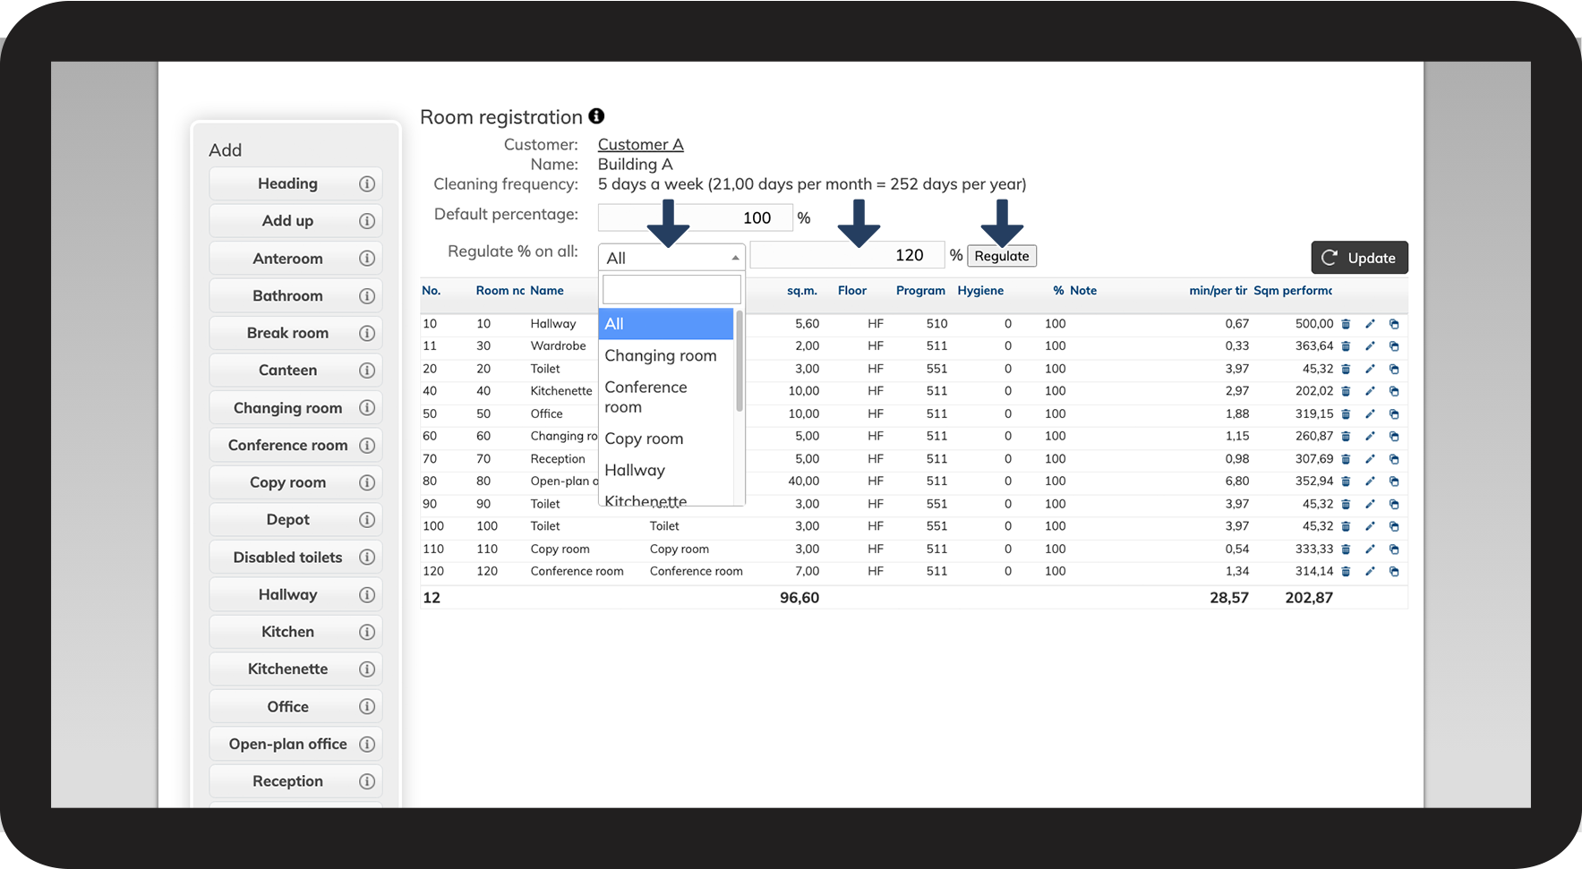
Task: Show info for the Kitchenette room type
Action: pos(367,669)
